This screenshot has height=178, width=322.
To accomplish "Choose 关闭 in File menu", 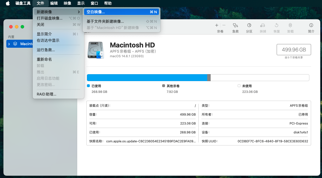I will click(x=58, y=25).
